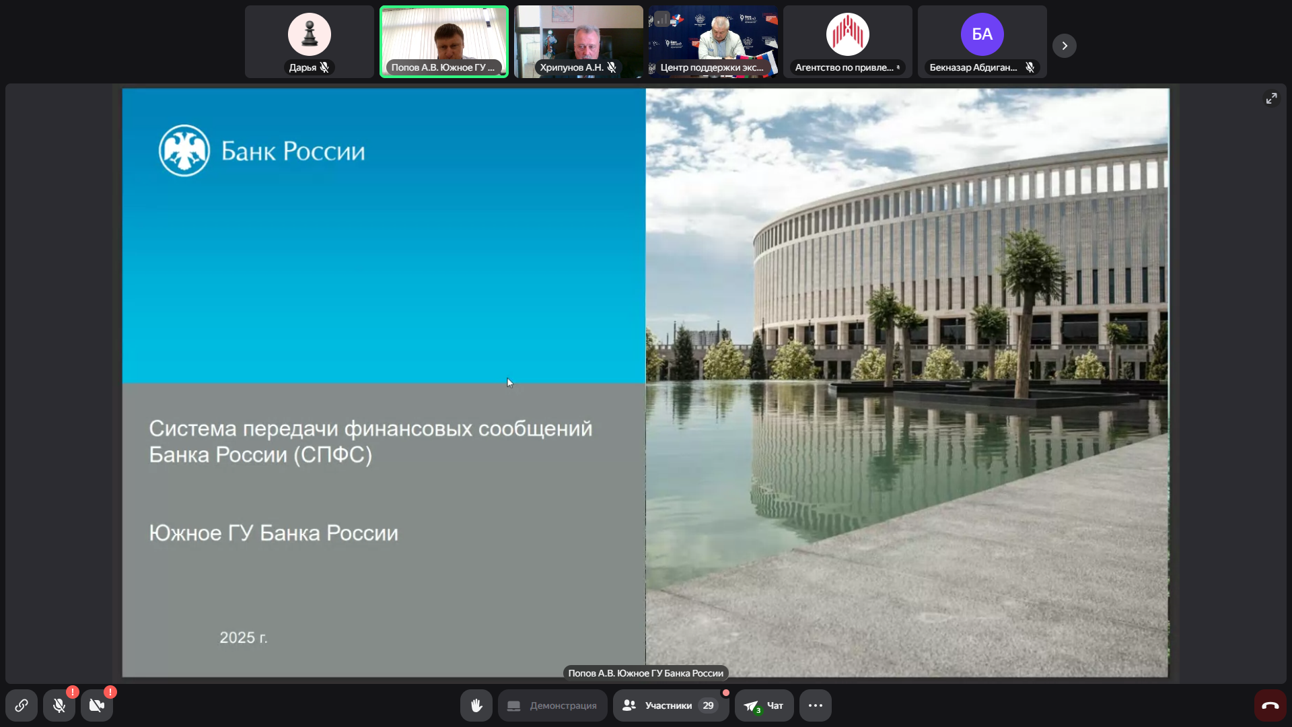Select the Попов А.В. video tile
1292x727 pixels.
[x=444, y=42]
